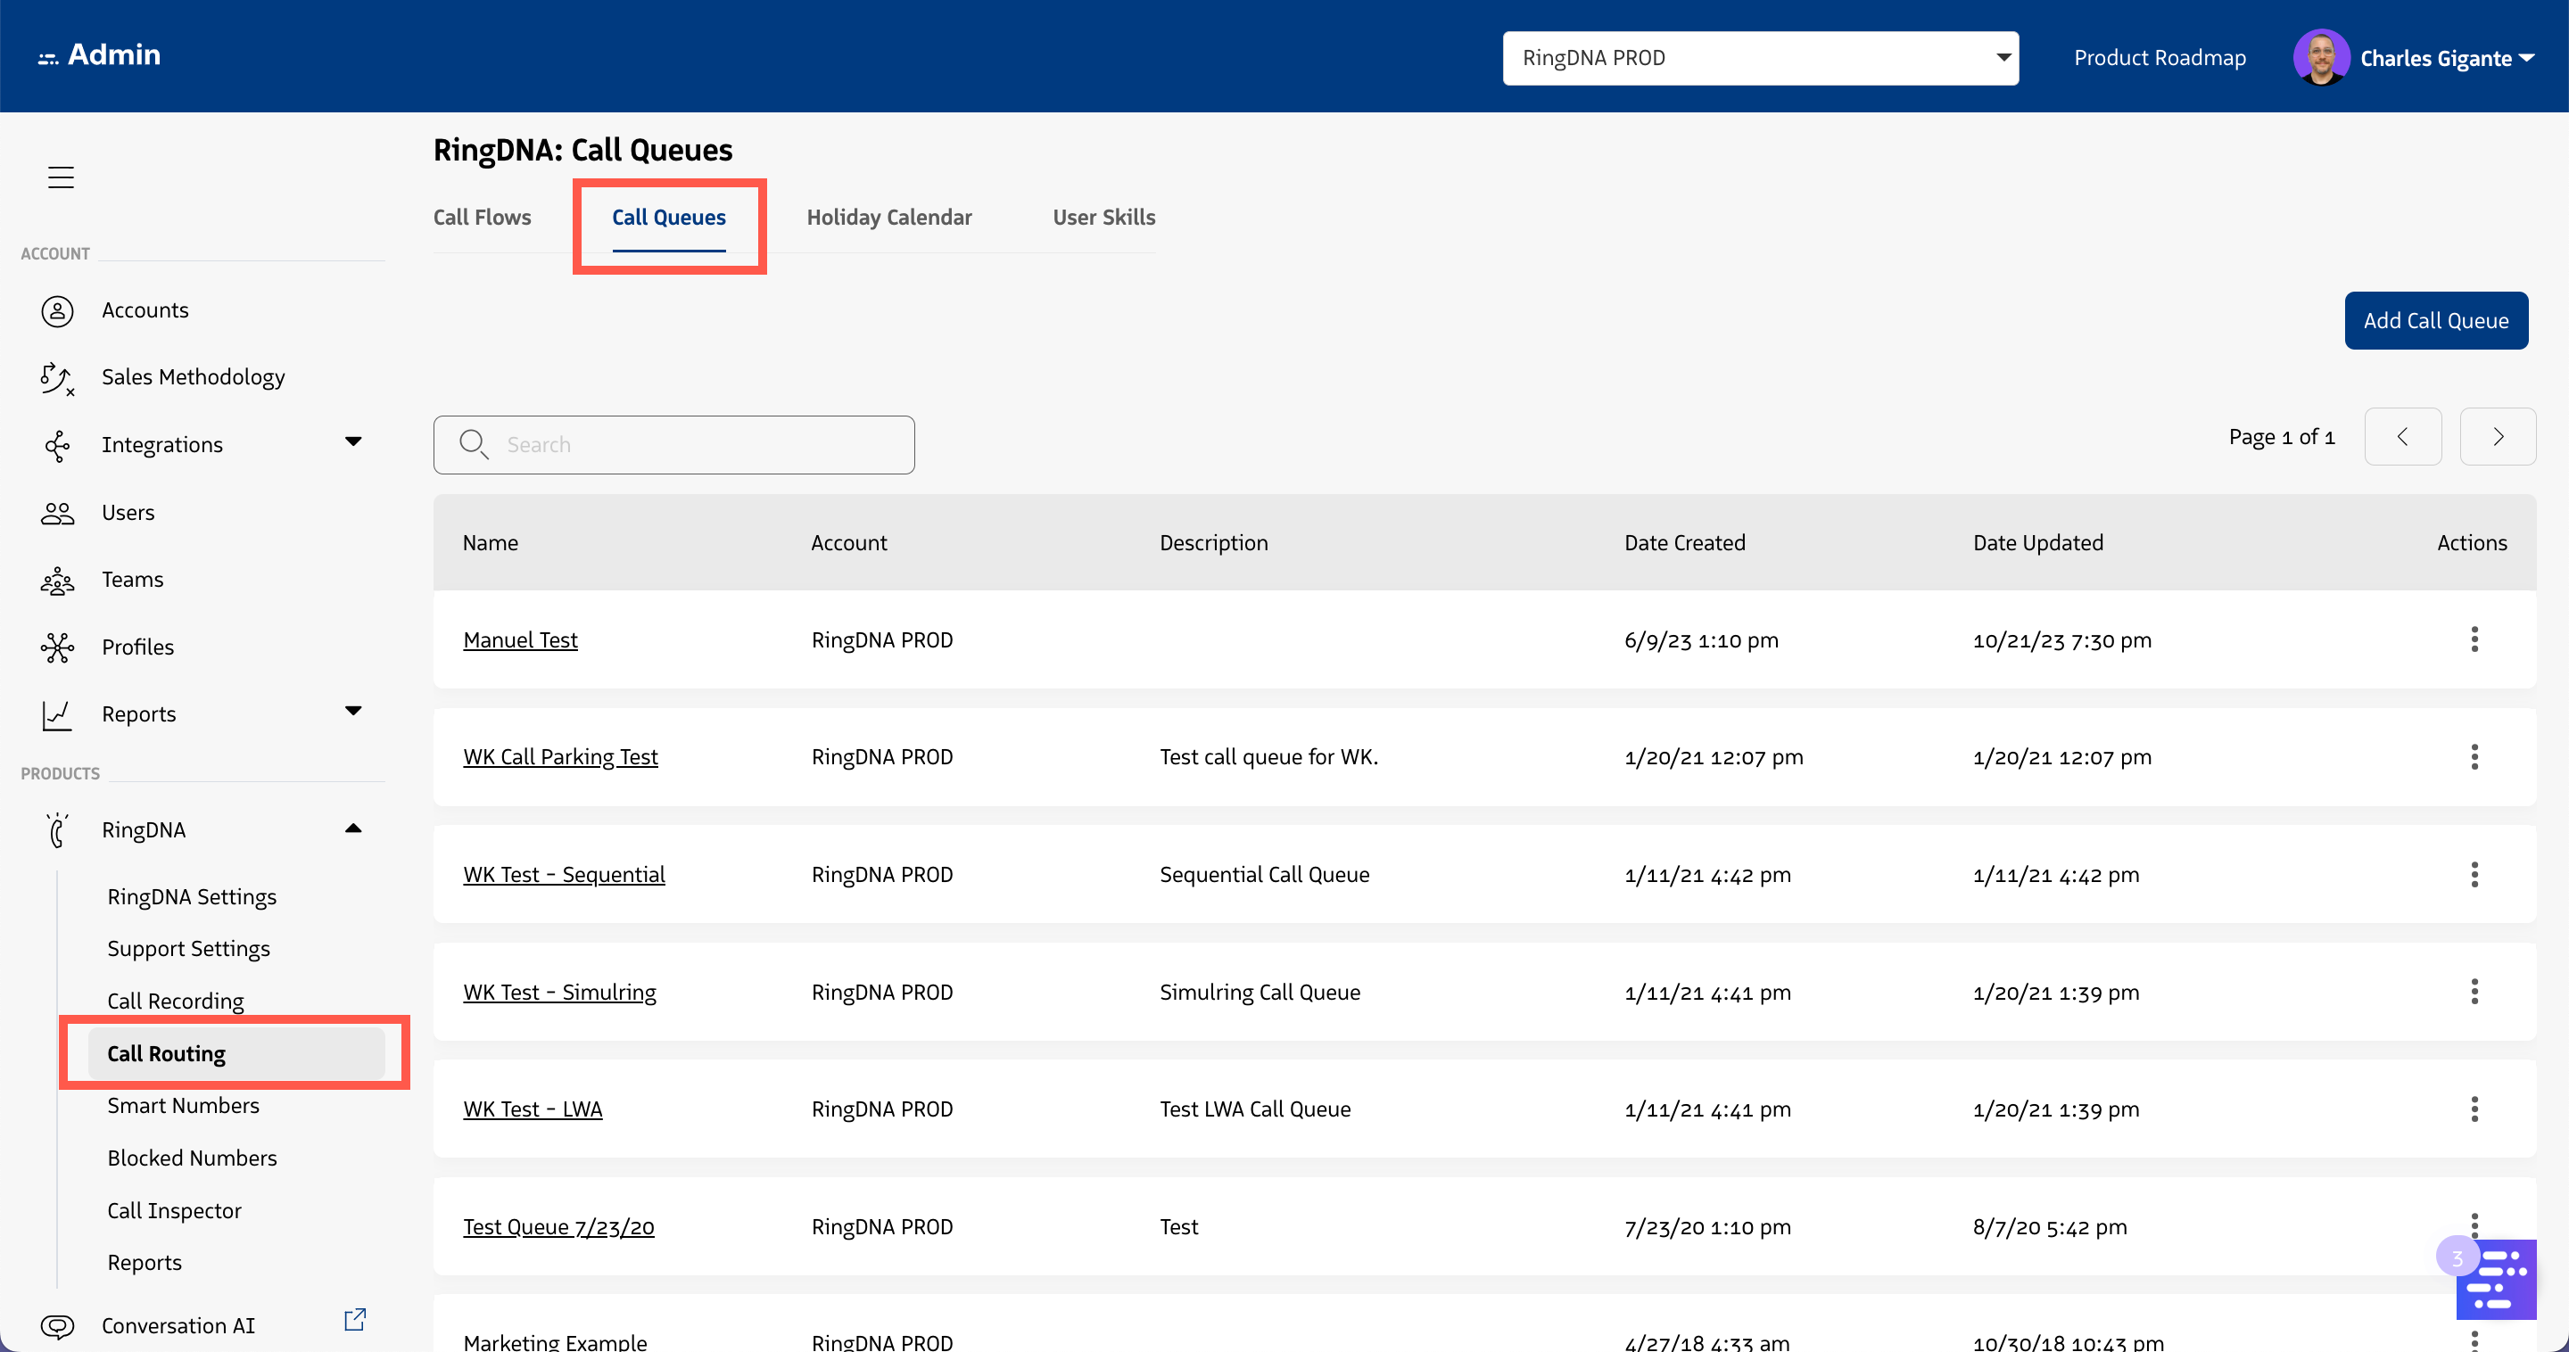Switch to the User Skills tab
Screen dimensions: 2569x1352
coord(1103,218)
